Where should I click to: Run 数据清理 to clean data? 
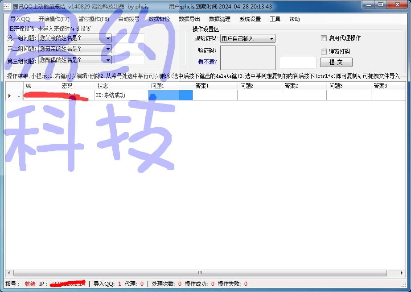pos(220,19)
